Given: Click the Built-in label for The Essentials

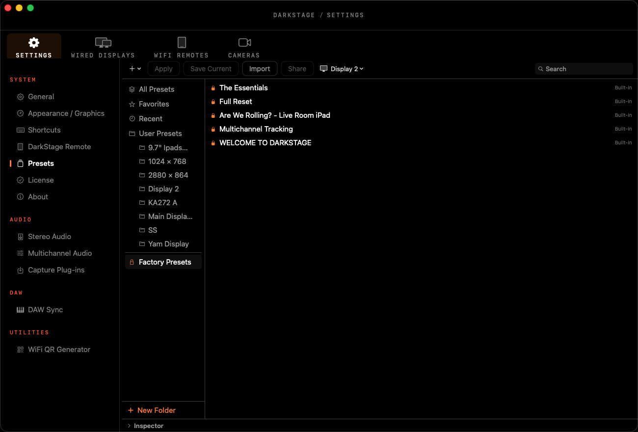Looking at the screenshot, I should 623,88.
